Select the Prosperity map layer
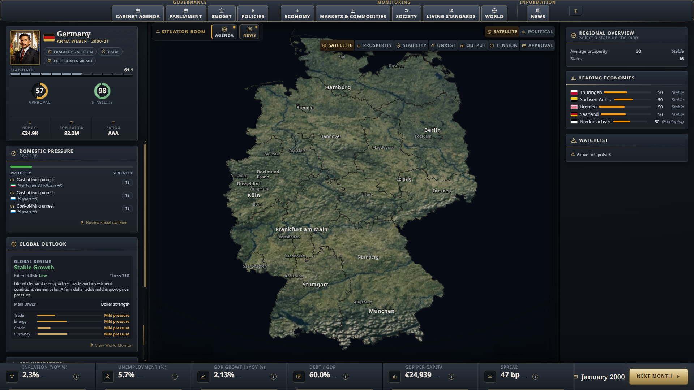 [374, 45]
